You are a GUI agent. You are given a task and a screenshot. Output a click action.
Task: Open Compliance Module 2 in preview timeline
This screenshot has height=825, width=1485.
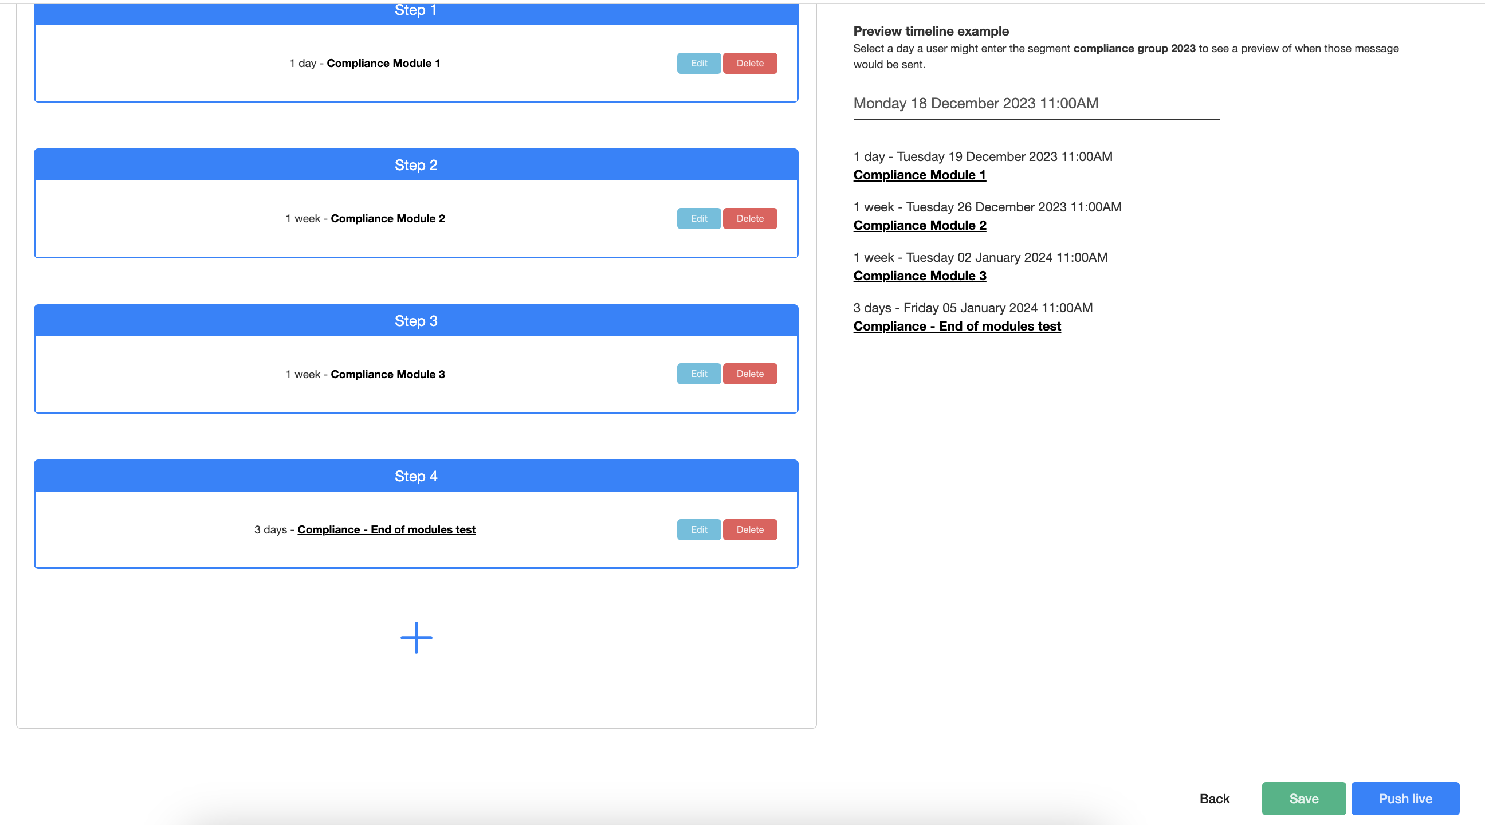pyautogui.click(x=919, y=225)
